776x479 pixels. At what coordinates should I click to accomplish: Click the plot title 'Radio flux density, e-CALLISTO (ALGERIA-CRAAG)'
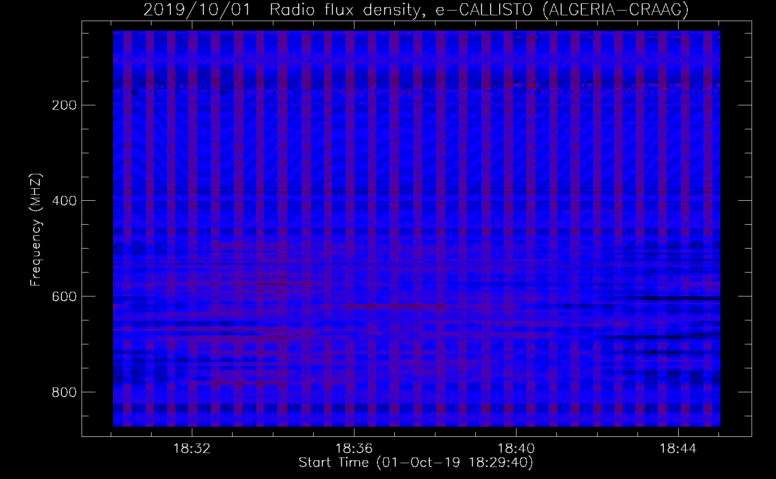tap(479, 10)
